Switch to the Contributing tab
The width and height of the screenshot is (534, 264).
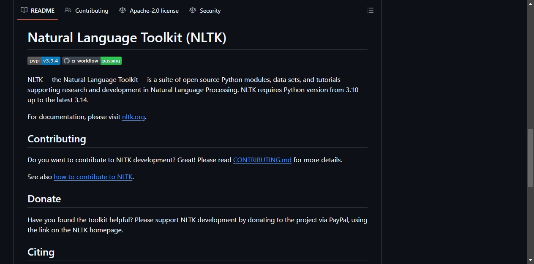pyautogui.click(x=87, y=11)
